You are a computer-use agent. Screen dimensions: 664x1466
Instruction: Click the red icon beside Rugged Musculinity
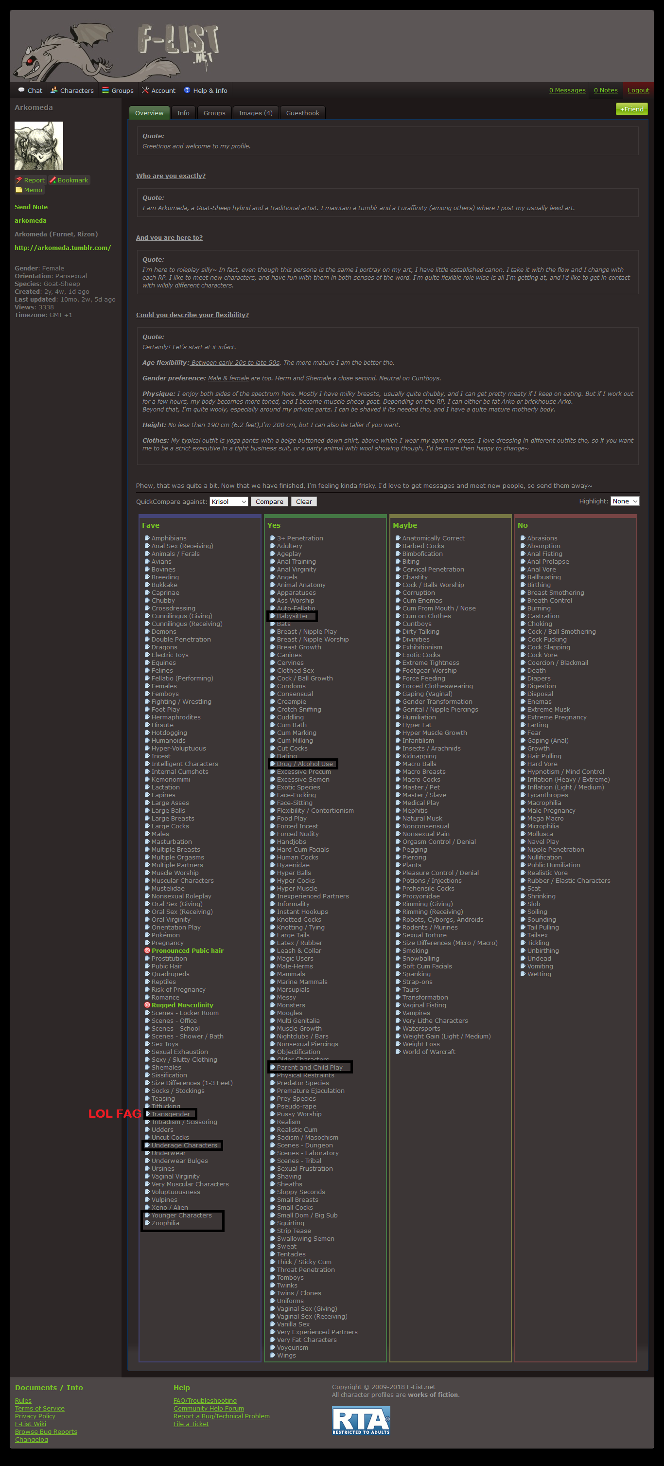point(147,1005)
